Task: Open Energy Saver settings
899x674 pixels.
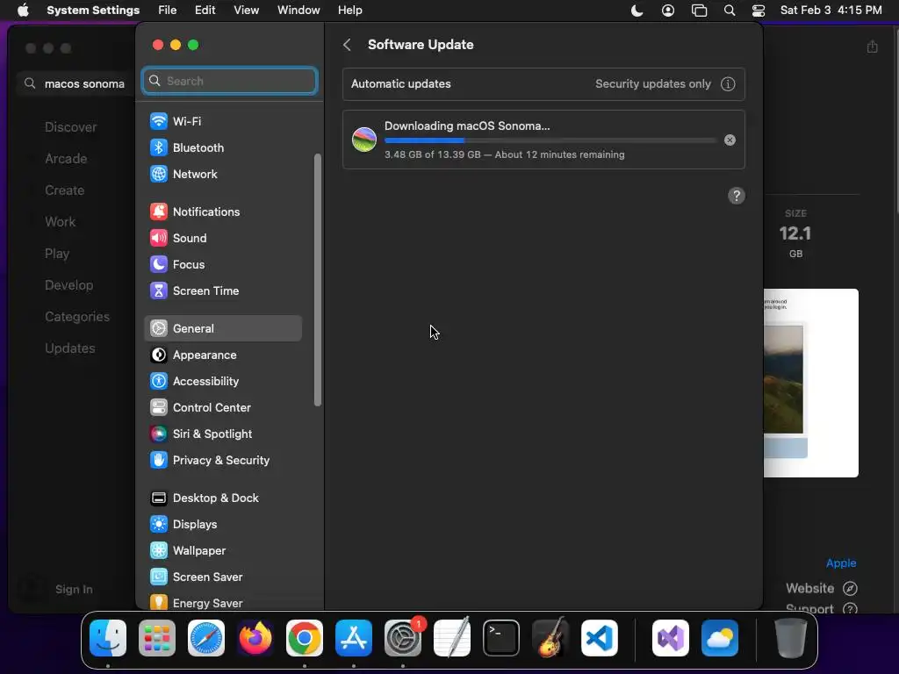Action: tap(222, 603)
